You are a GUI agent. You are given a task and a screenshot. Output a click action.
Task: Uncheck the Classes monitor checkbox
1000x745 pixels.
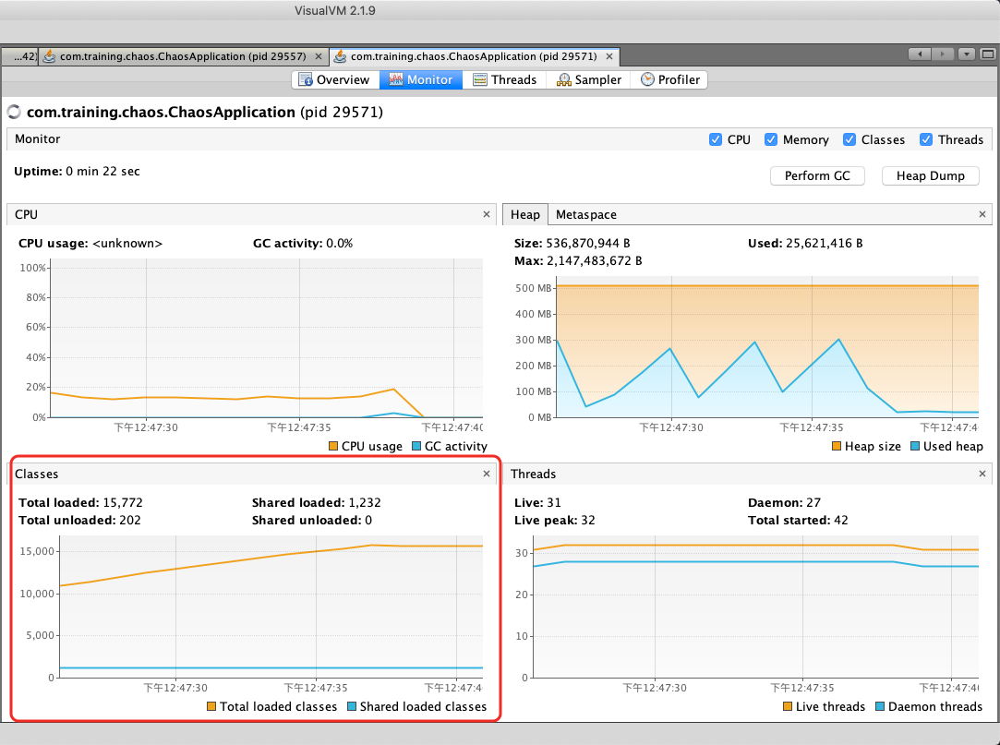[x=849, y=139]
